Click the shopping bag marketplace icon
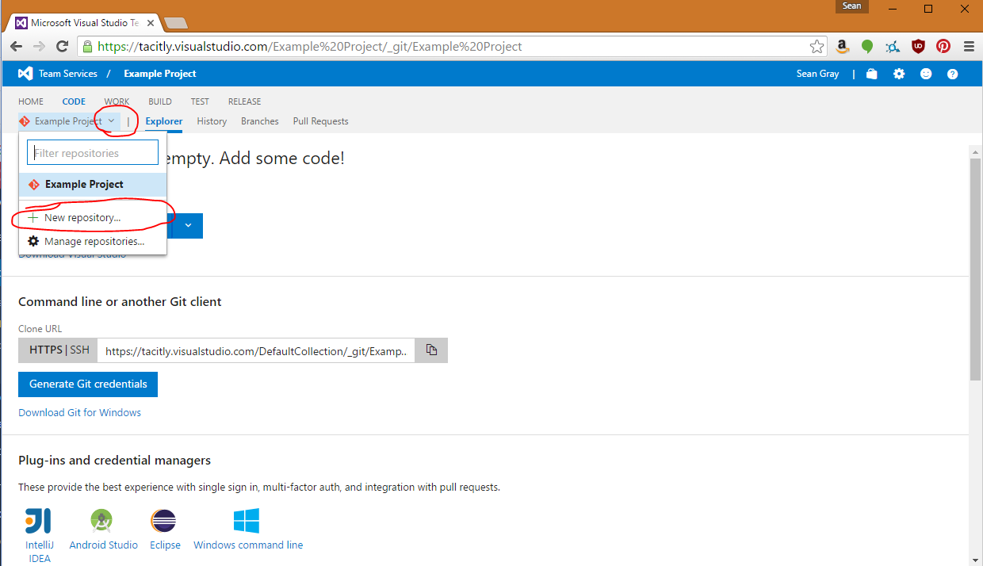This screenshot has height=566, width=983. click(872, 74)
